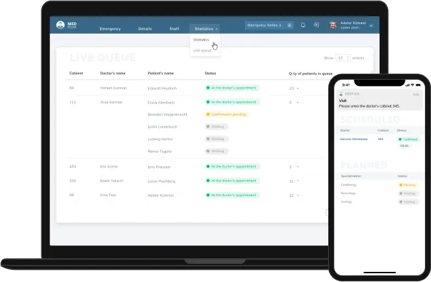Click the user profile avatar
This screenshot has width=431, height=282.
[x=333, y=25]
